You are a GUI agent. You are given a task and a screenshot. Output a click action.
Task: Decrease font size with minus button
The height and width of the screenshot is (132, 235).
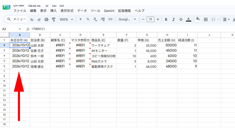click(x=143, y=19)
